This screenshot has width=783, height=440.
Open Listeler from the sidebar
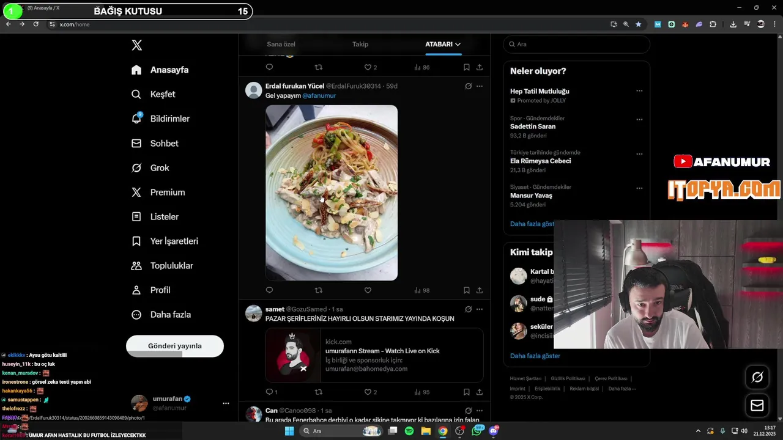(x=155, y=216)
